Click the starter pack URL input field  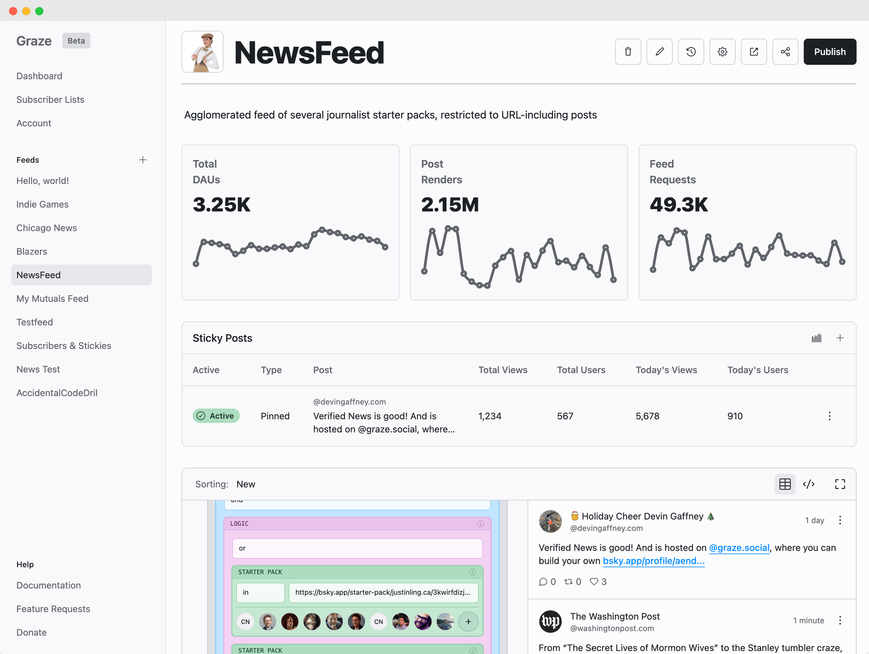[383, 593]
